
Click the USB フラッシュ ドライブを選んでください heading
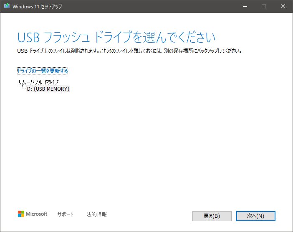(116, 37)
